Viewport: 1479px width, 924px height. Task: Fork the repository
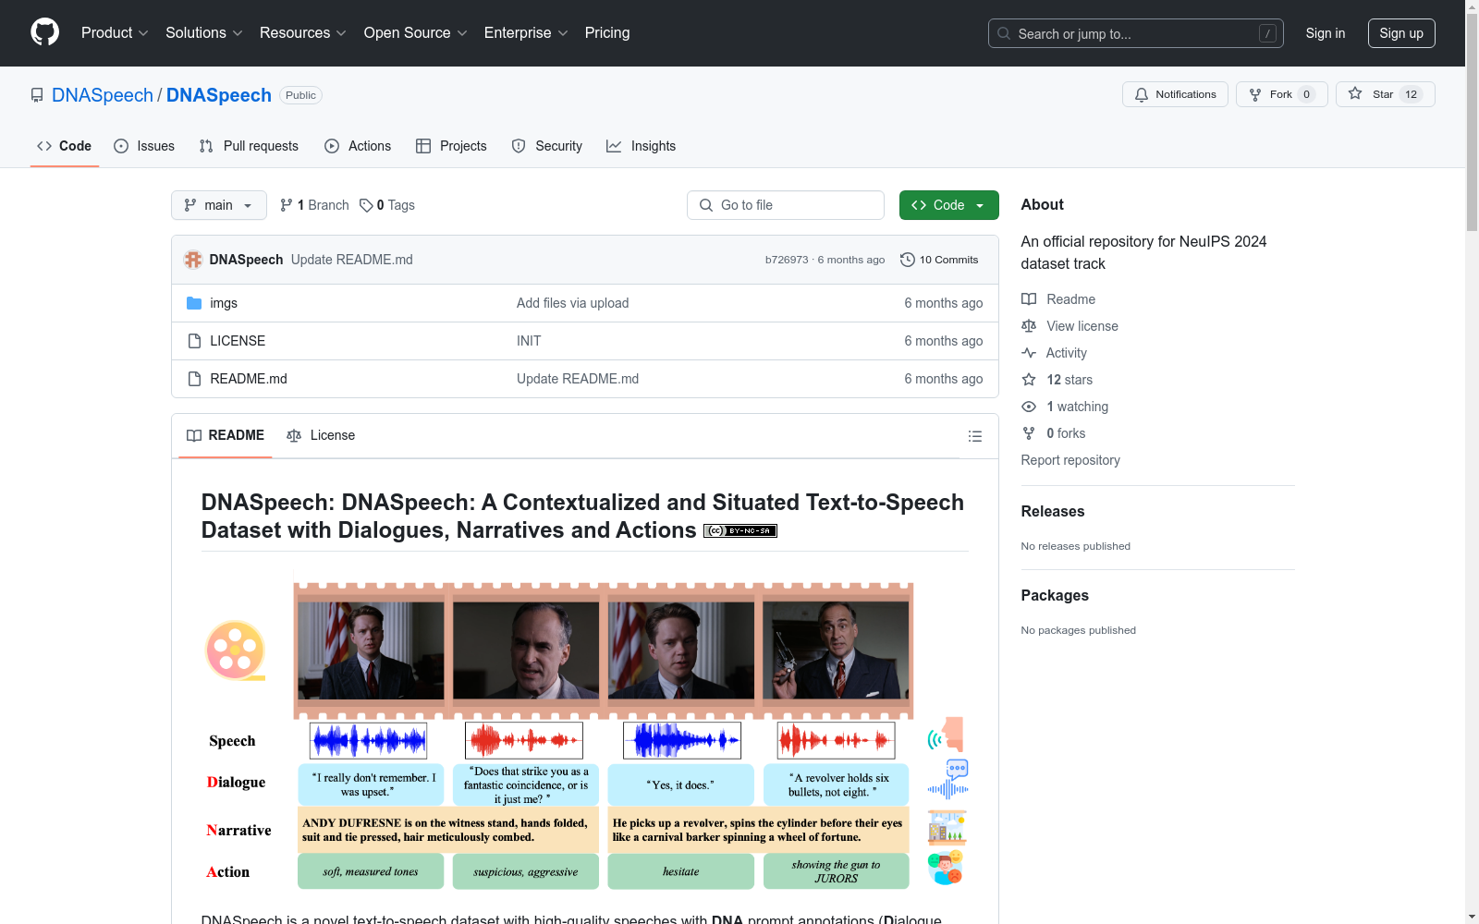click(x=1281, y=94)
